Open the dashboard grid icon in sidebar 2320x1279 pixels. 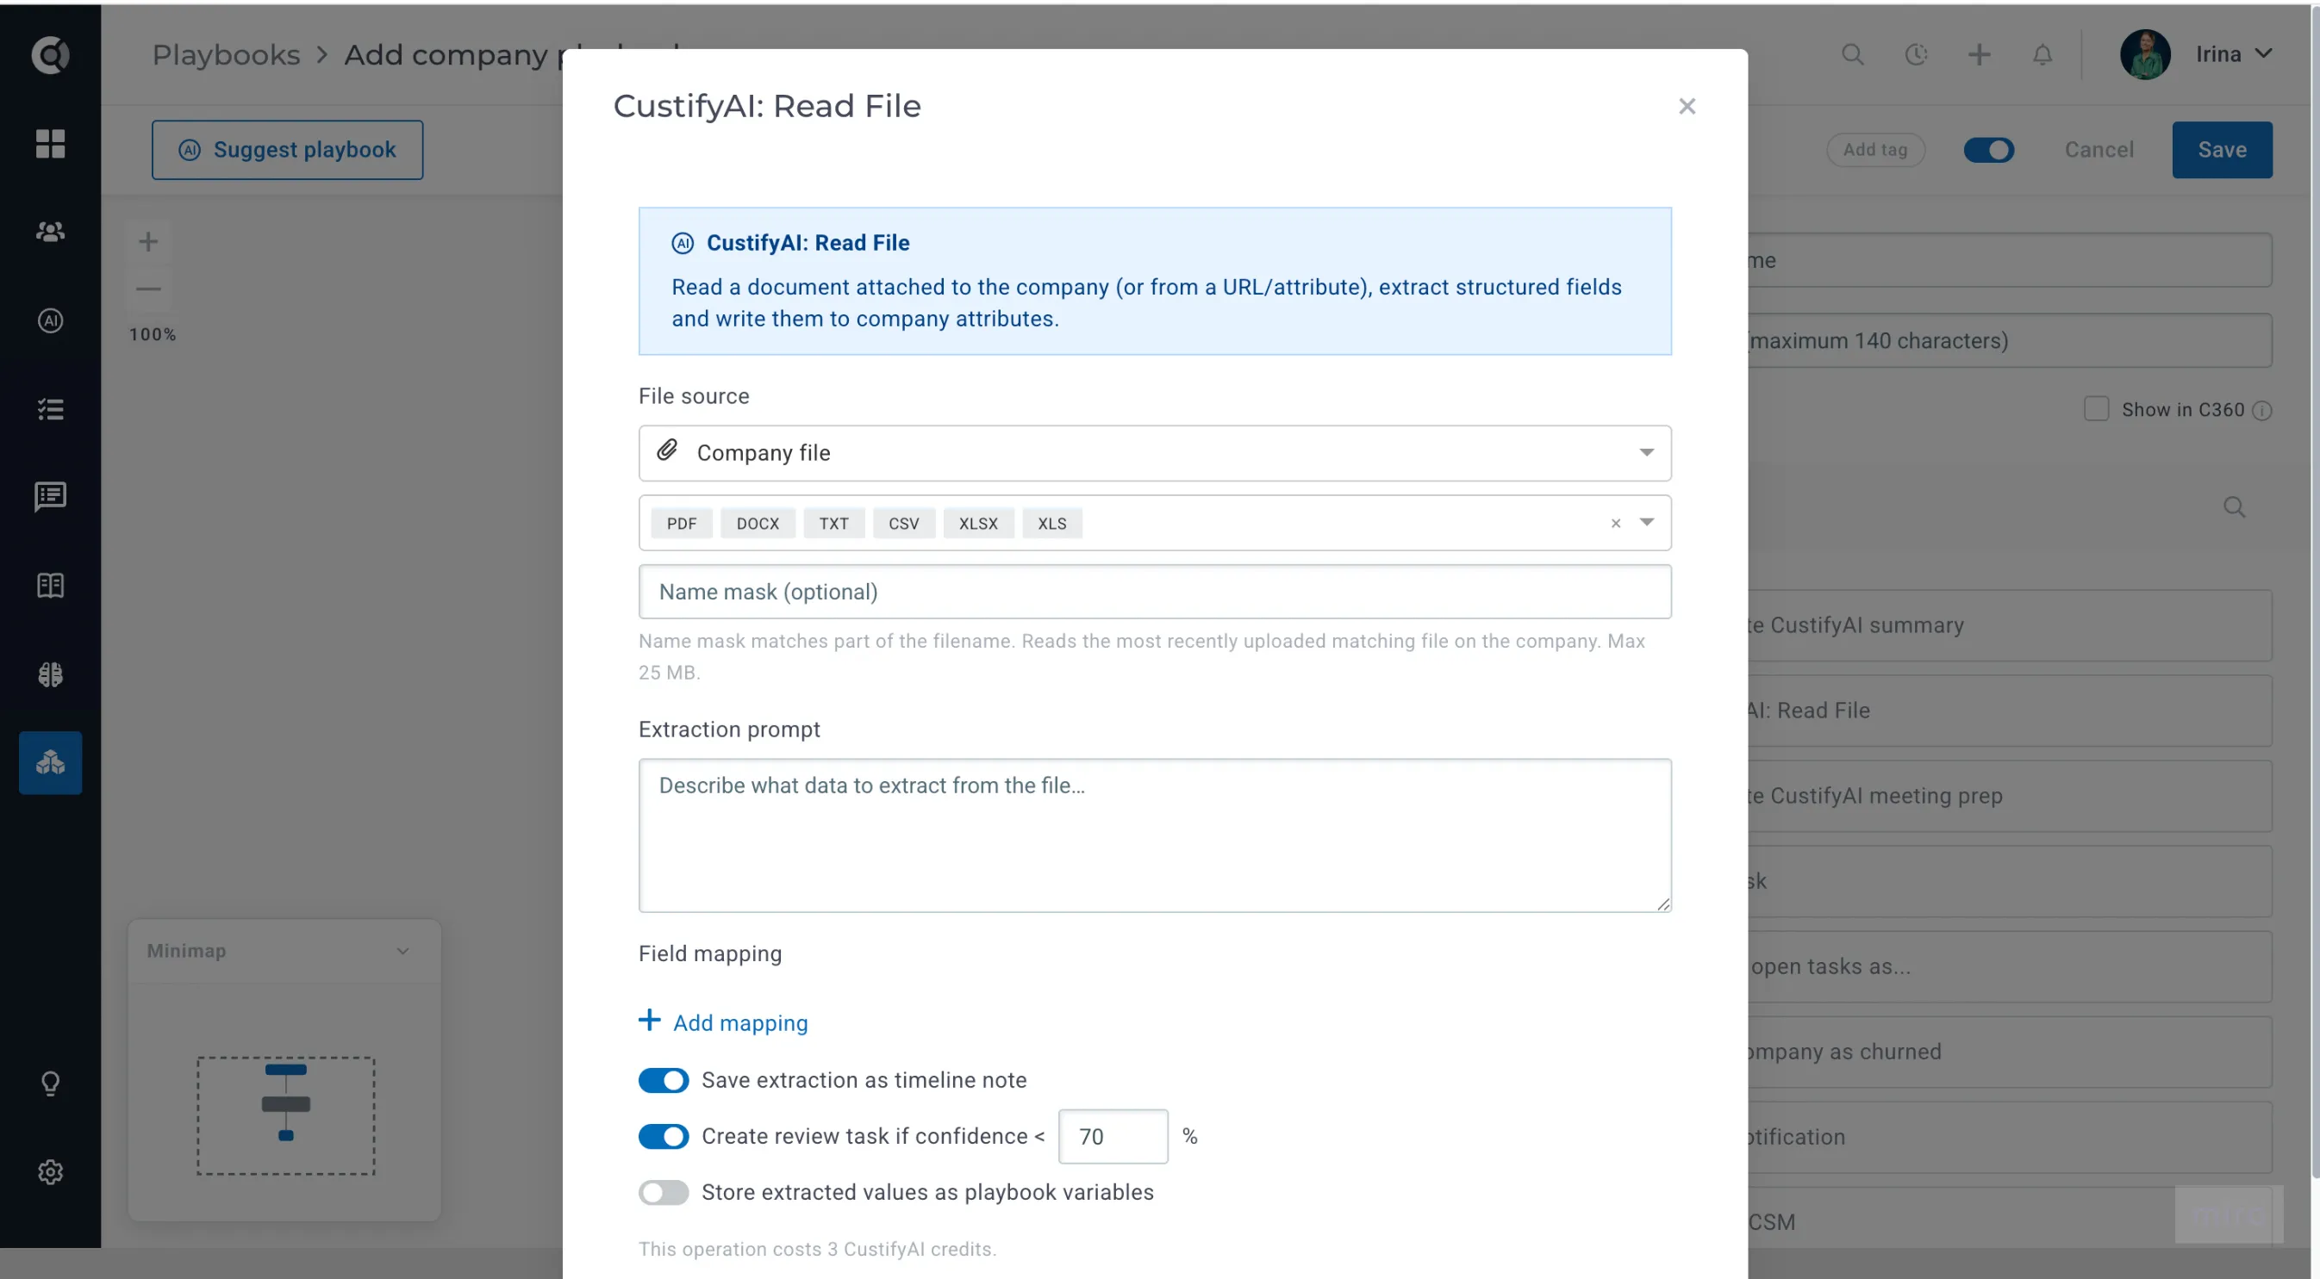(x=51, y=144)
